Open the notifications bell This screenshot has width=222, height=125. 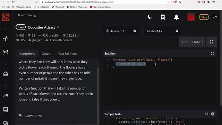pos(176,17)
